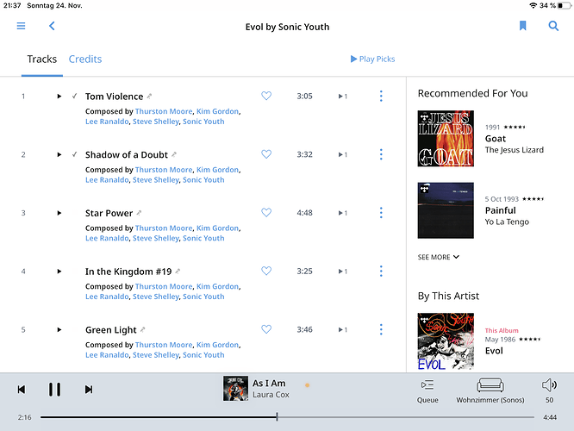Screen dimensions: 574x431
Task: Open Thurston Moore link under Tom Violence
Action: point(164,111)
